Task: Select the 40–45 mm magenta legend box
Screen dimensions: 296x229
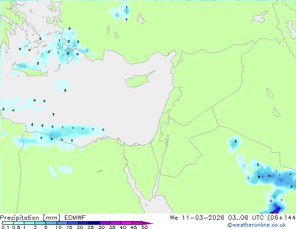Action: point(127,223)
